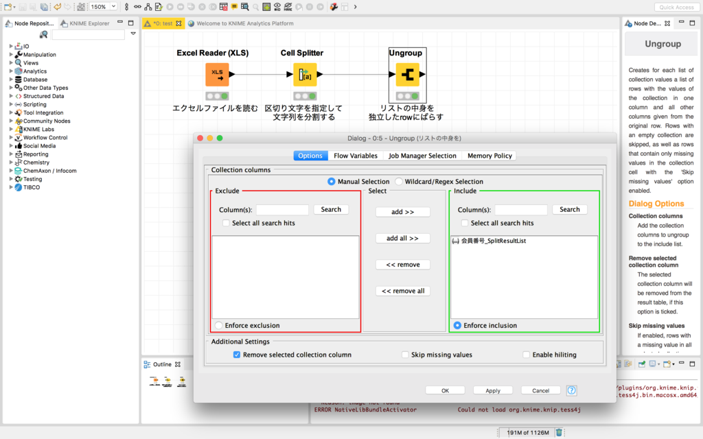Click the garbage collector trash icon

coord(559,432)
